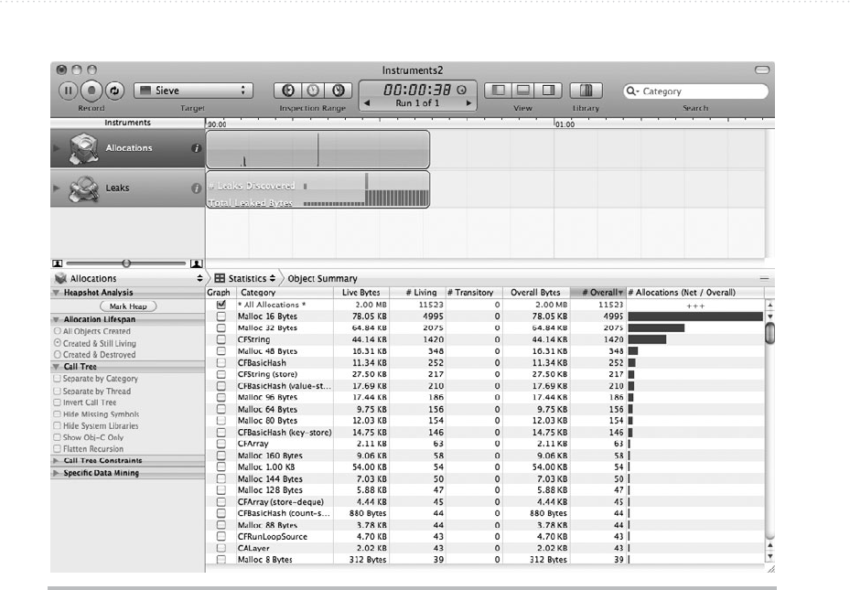Image resolution: width=850 pixels, height=590 pixels.
Task: Open the Statistics view dropdown
Action: [x=245, y=278]
